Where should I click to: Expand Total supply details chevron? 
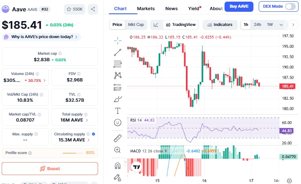click(x=87, y=120)
